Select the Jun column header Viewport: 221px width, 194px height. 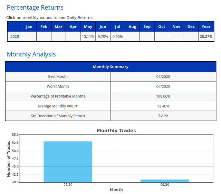(x=103, y=27)
